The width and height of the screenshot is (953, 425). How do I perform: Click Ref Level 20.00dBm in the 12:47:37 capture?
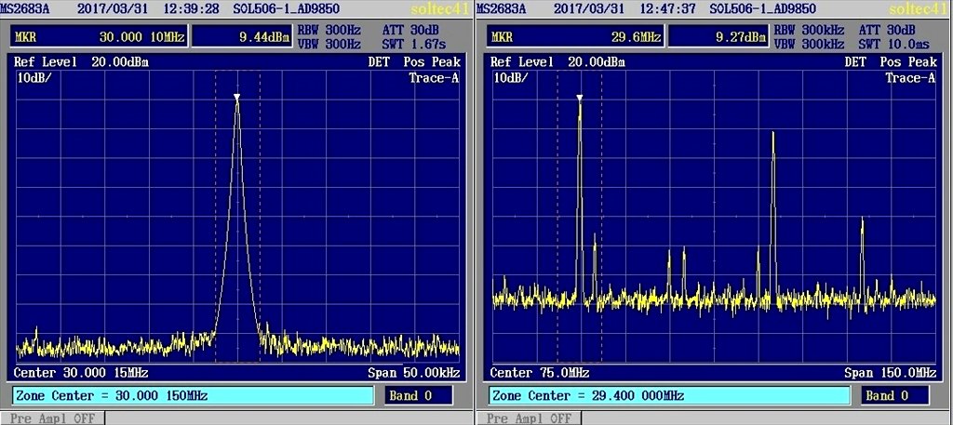tap(557, 62)
